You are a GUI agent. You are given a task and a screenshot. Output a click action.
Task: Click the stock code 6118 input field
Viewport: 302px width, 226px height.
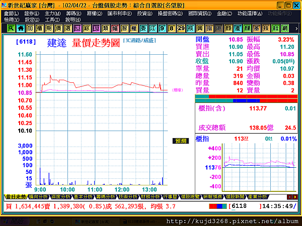tap(245, 206)
